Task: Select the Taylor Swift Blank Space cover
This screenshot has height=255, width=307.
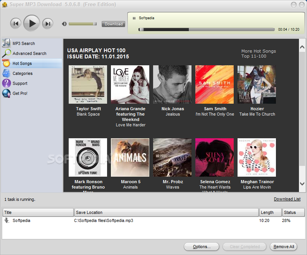Action: (x=88, y=84)
